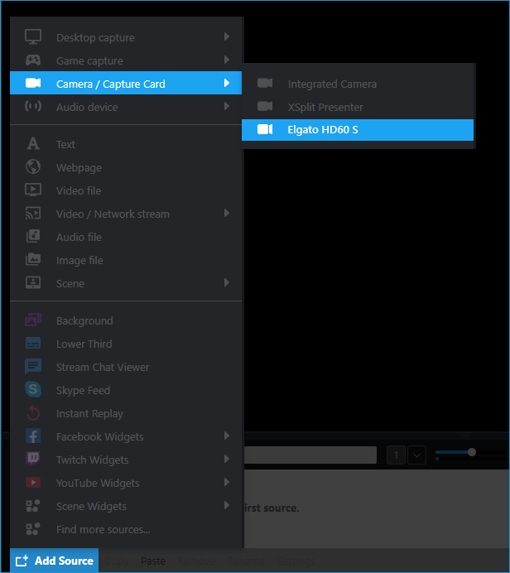The height and width of the screenshot is (573, 510).
Task: Select the Instant Replay entry
Action: [126, 413]
